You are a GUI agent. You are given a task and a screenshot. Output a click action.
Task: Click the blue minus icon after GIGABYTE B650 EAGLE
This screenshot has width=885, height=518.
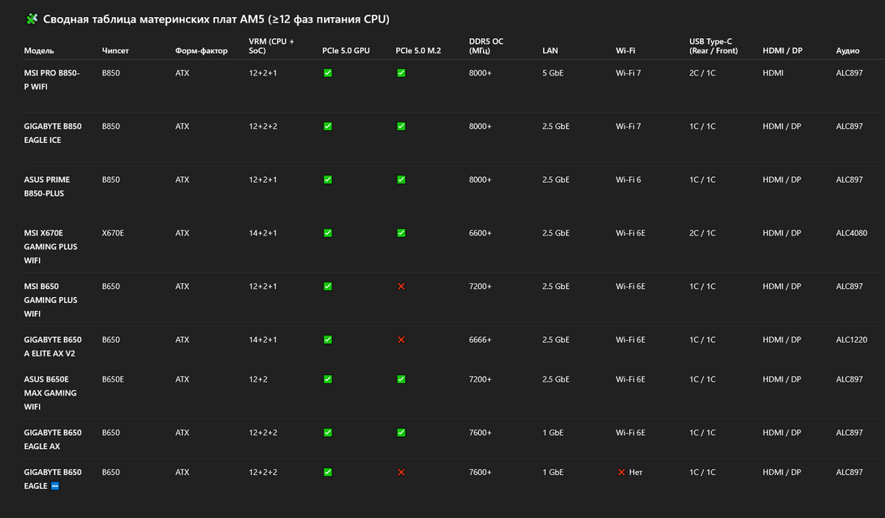coord(55,486)
